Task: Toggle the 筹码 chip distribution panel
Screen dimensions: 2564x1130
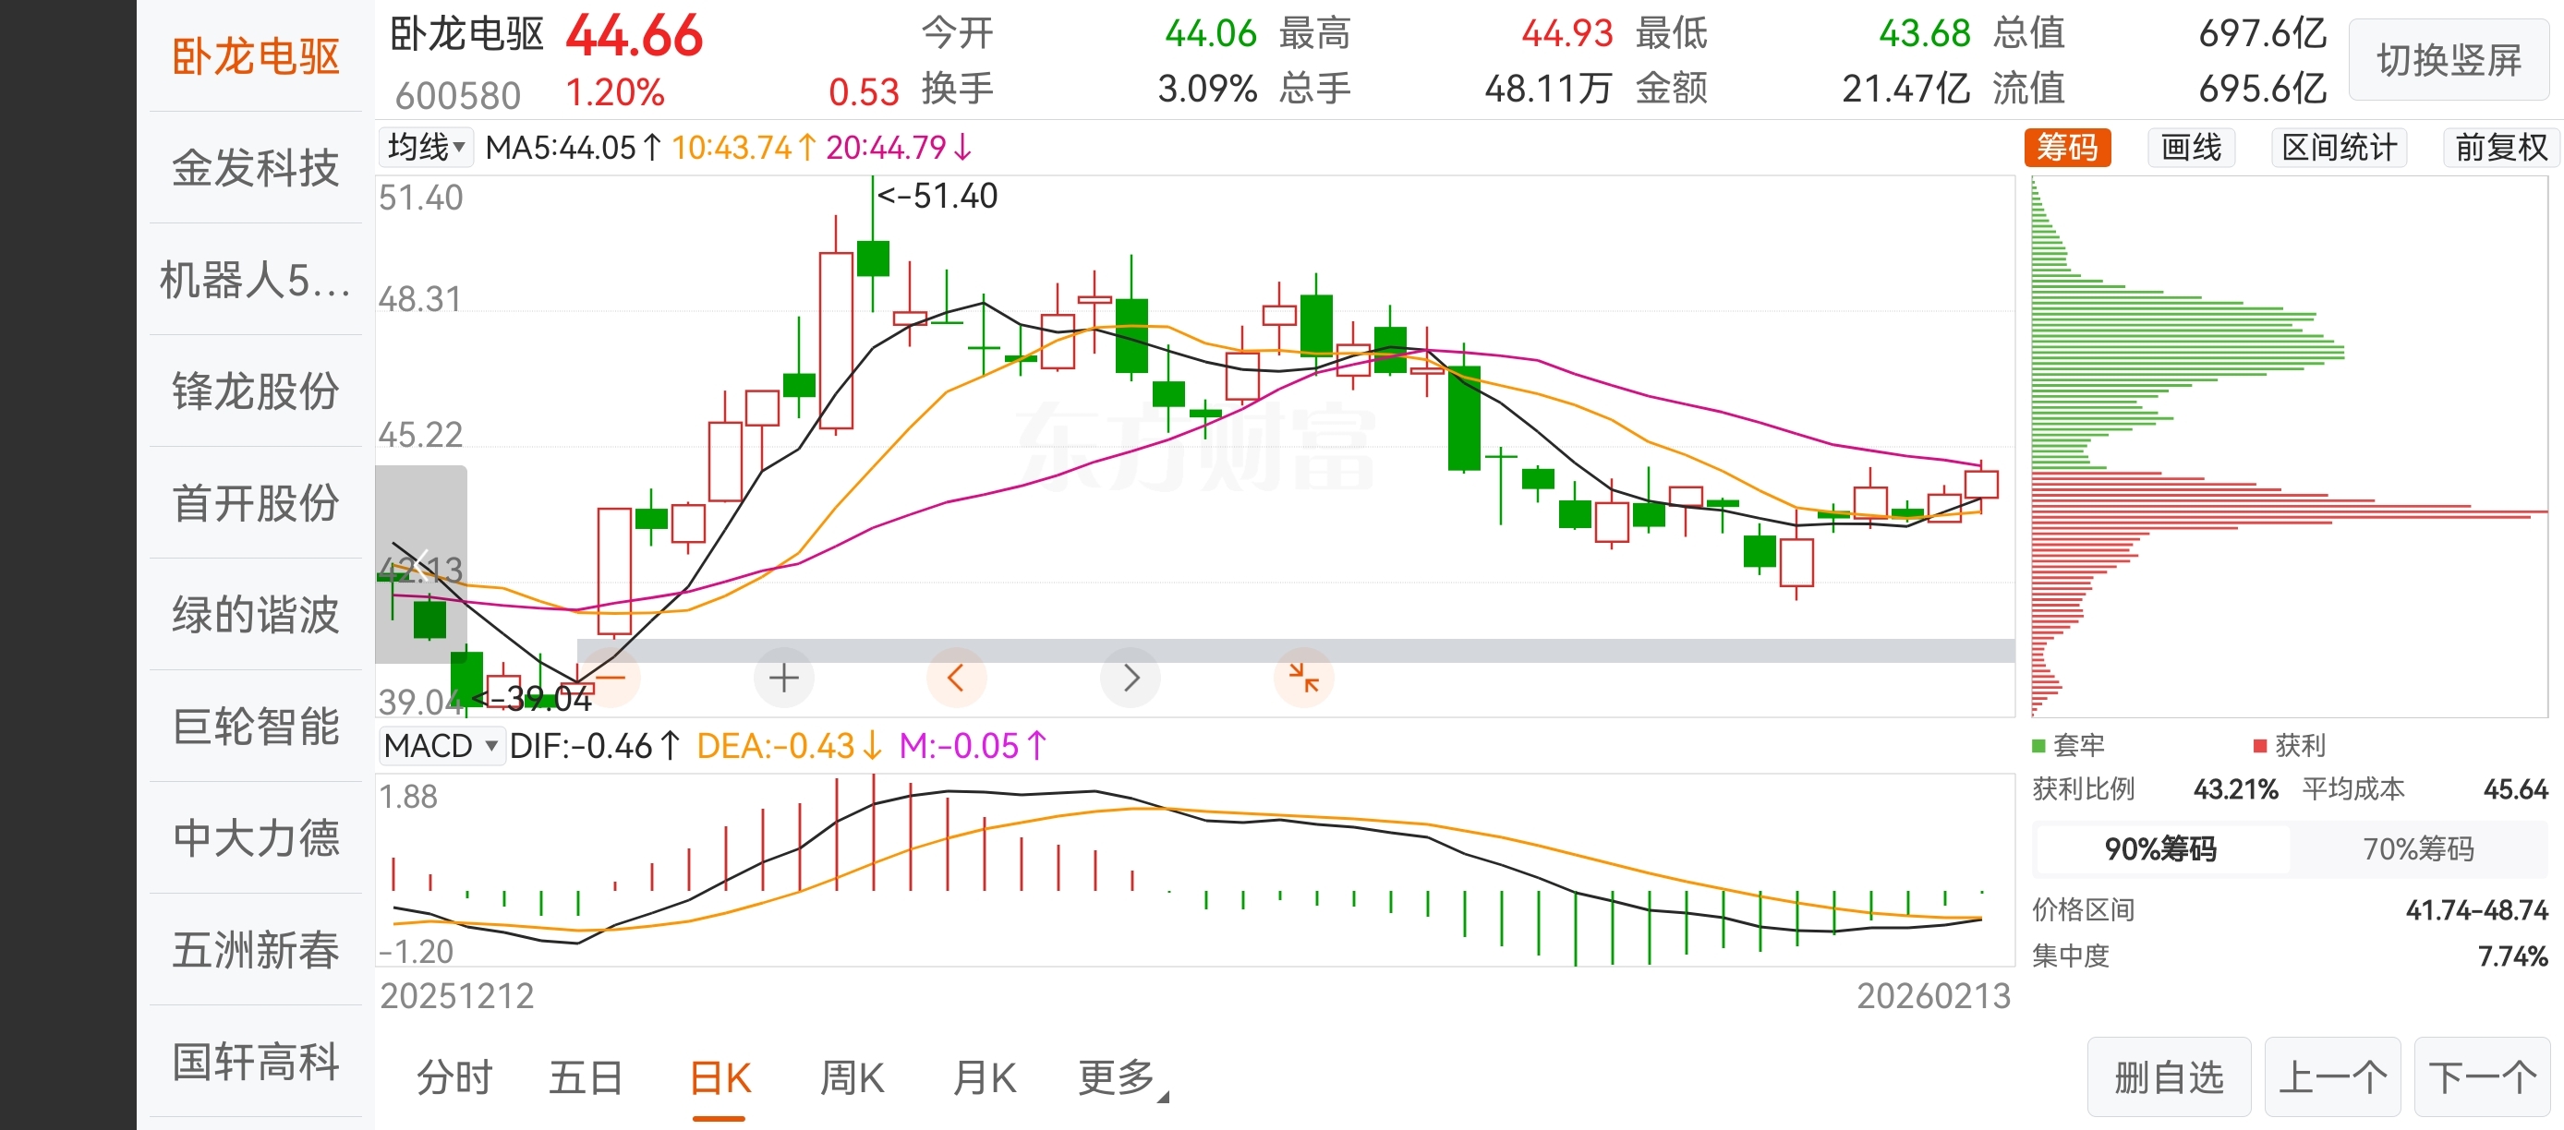Action: coord(2066,149)
